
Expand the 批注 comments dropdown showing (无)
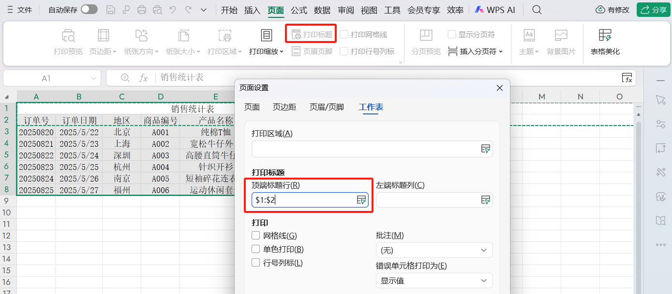(x=434, y=250)
